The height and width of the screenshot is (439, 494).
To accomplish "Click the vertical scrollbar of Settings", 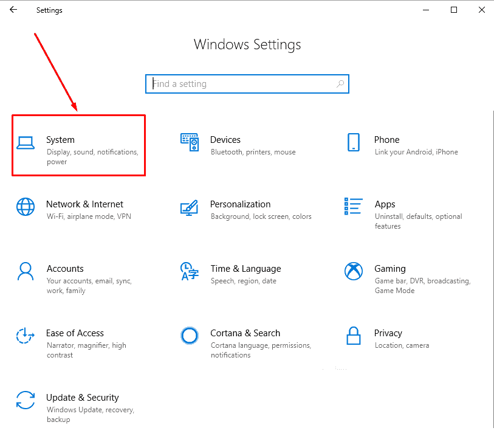I will tap(493, 269).
